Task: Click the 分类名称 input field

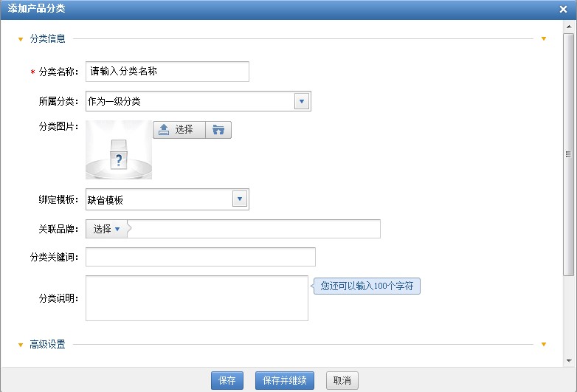Action: pyautogui.click(x=167, y=72)
